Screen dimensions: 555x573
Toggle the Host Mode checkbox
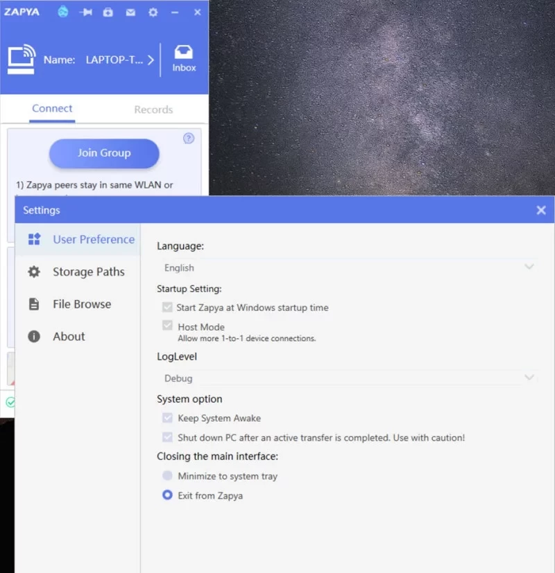pos(167,326)
